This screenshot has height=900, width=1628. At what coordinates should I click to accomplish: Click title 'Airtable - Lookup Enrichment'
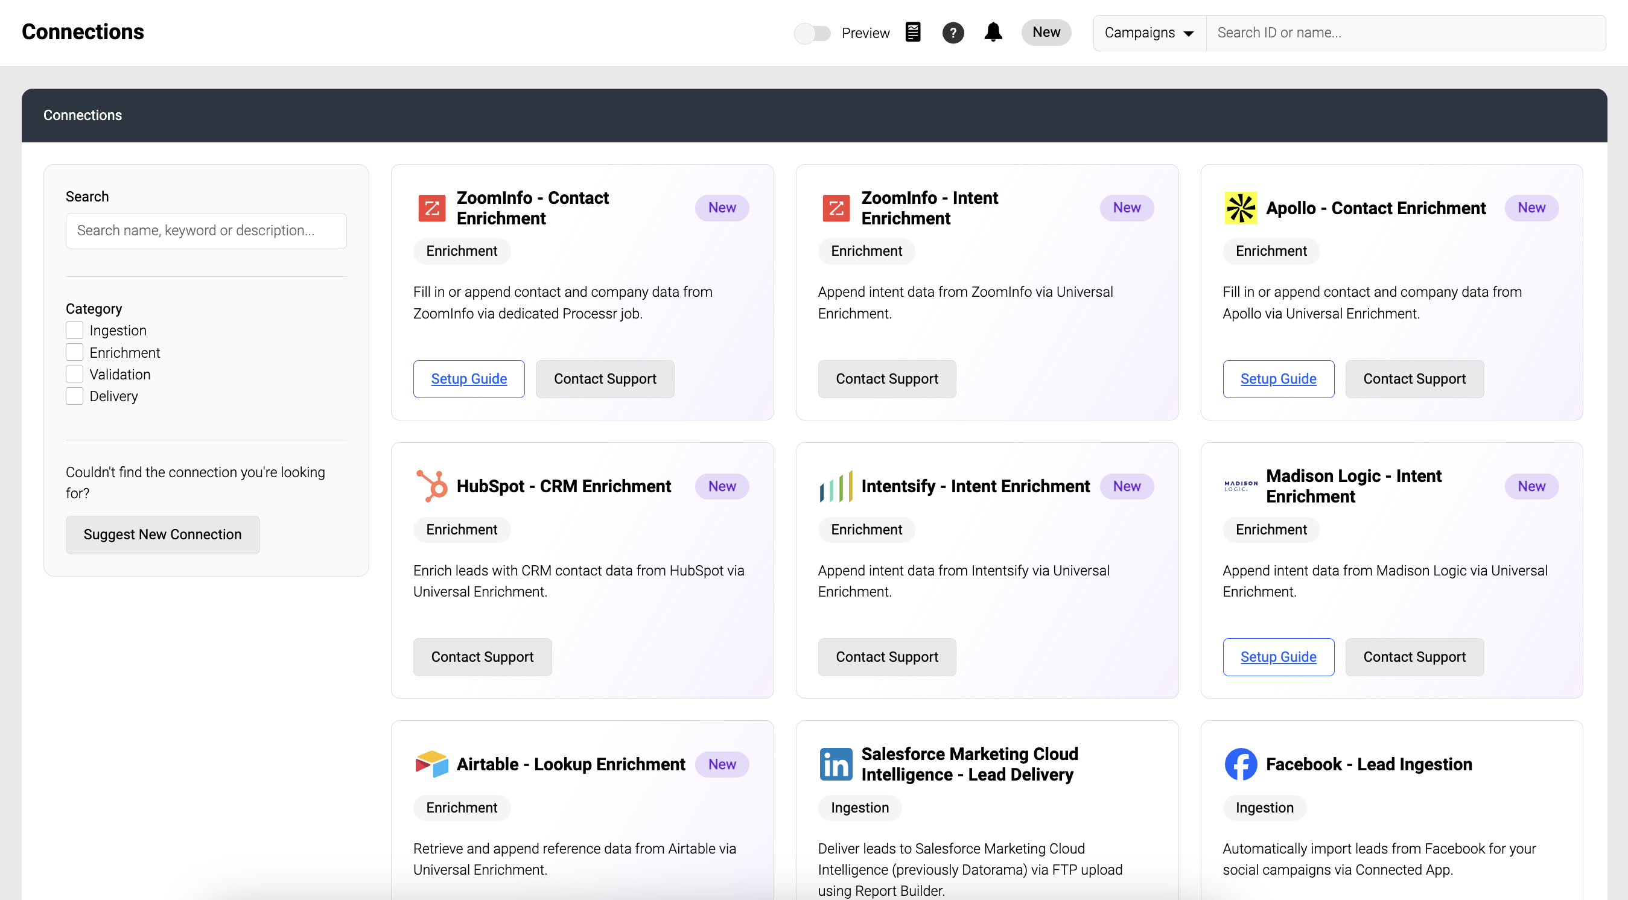coord(571,764)
